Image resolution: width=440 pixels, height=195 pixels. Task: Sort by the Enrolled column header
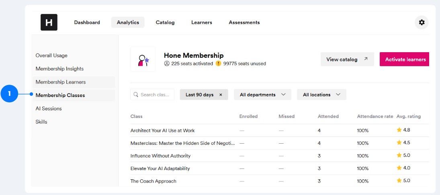(x=248, y=116)
